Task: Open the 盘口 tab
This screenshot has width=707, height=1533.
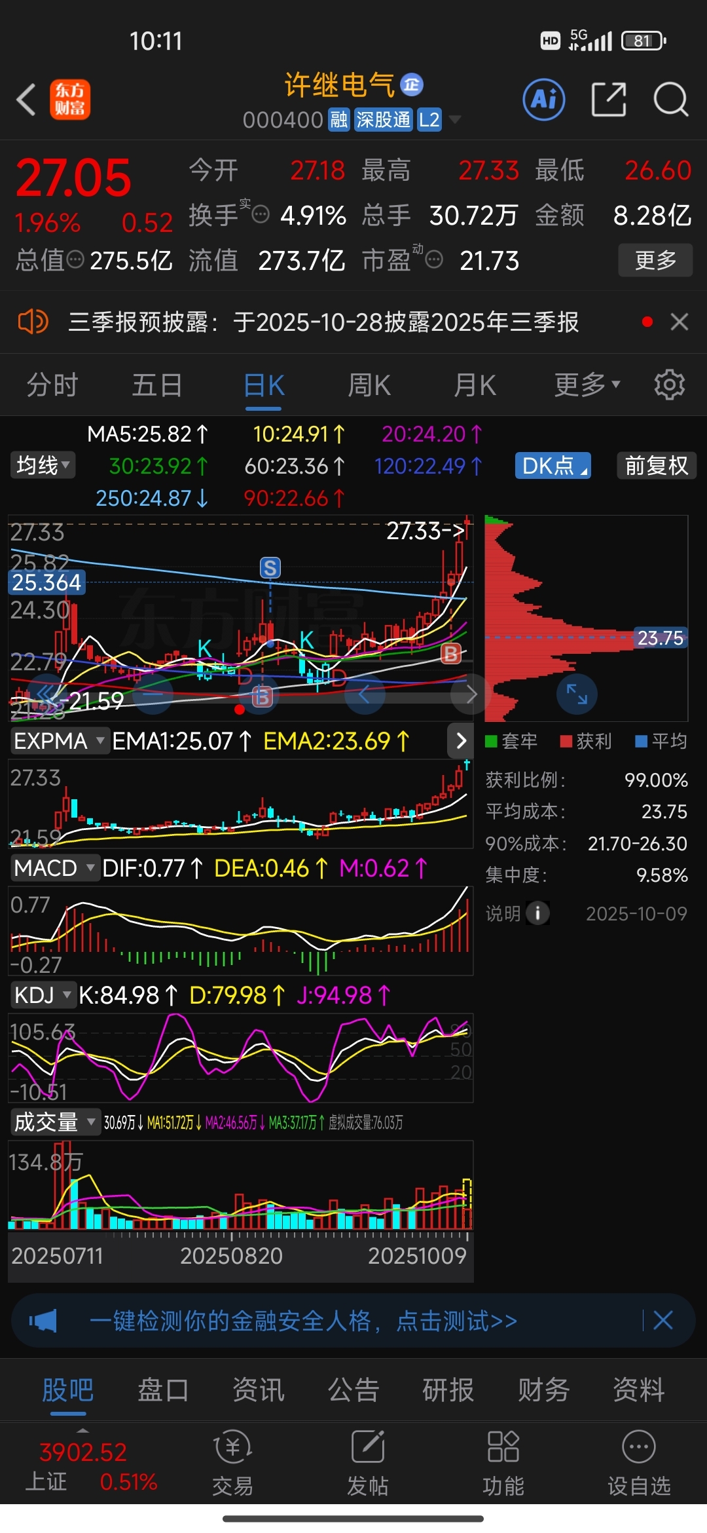Action: (163, 1389)
